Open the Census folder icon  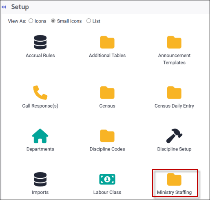click(x=107, y=92)
